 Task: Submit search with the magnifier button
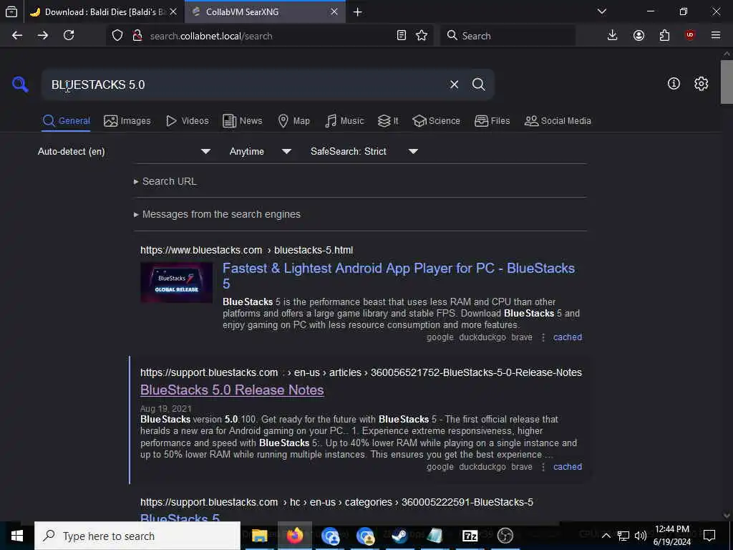tap(478, 85)
